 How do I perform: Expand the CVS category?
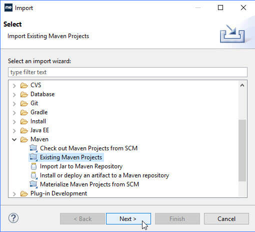click(14, 86)
